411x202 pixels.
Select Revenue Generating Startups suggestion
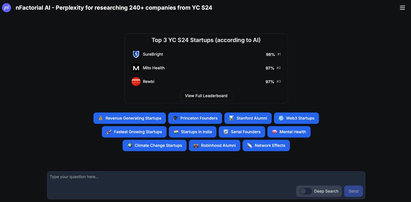(x=130, y=118)
